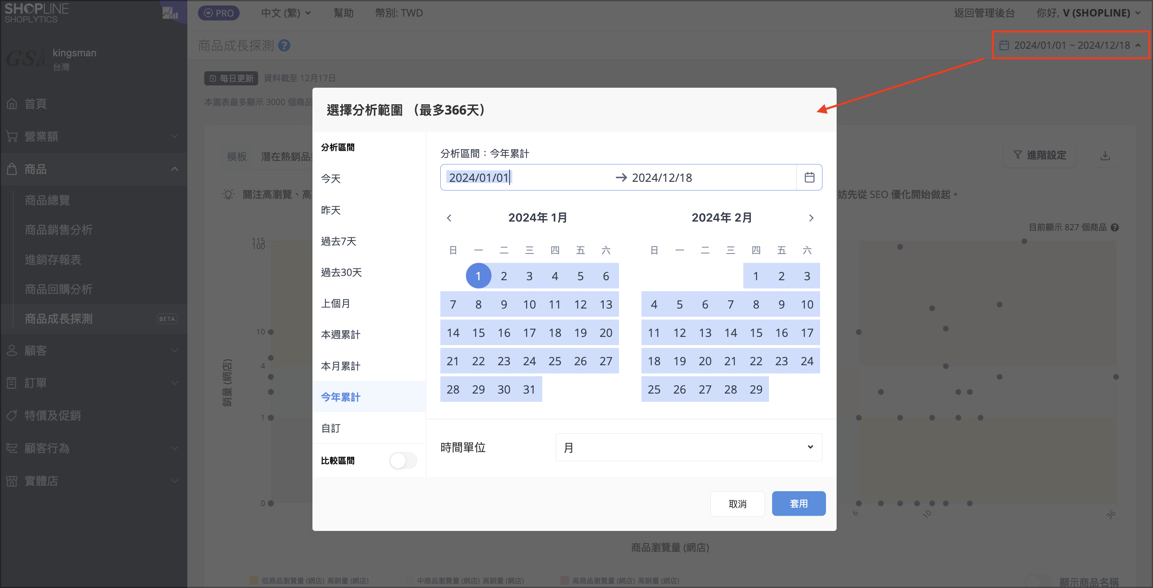Click the 每日更新 badge
The height and width of the screenshot is (588, 1153).
(x=231, y=78)
